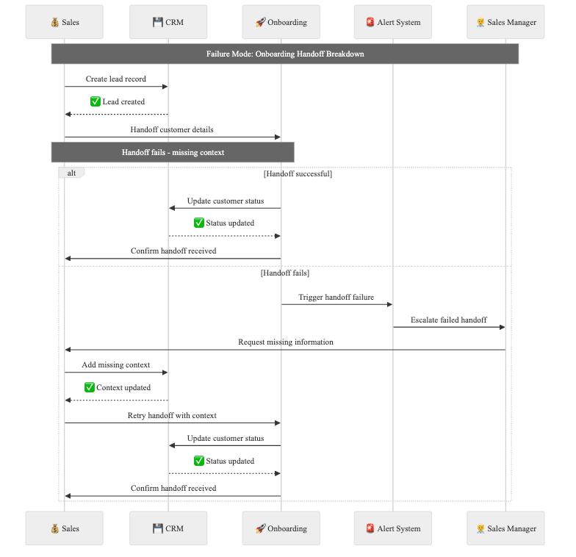
Task: Click the "Handoff customer details" message label
Action: pyautogui.click(x=172, y=129)
